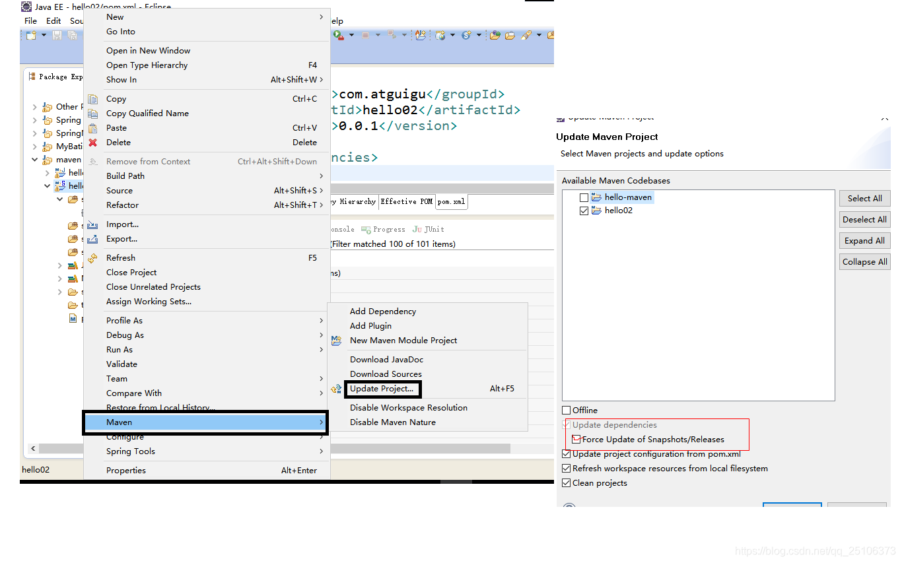Toggle Update project configuration from pom.xml

(x=567, y=454)
